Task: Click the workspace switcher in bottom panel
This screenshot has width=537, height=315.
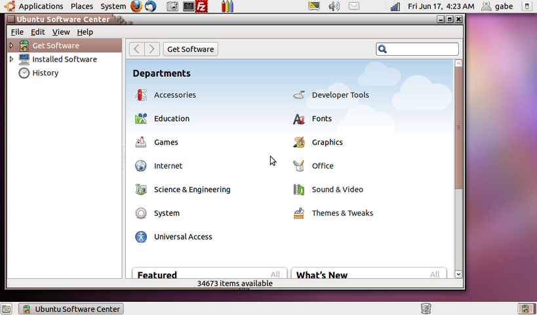Action: 527,309
